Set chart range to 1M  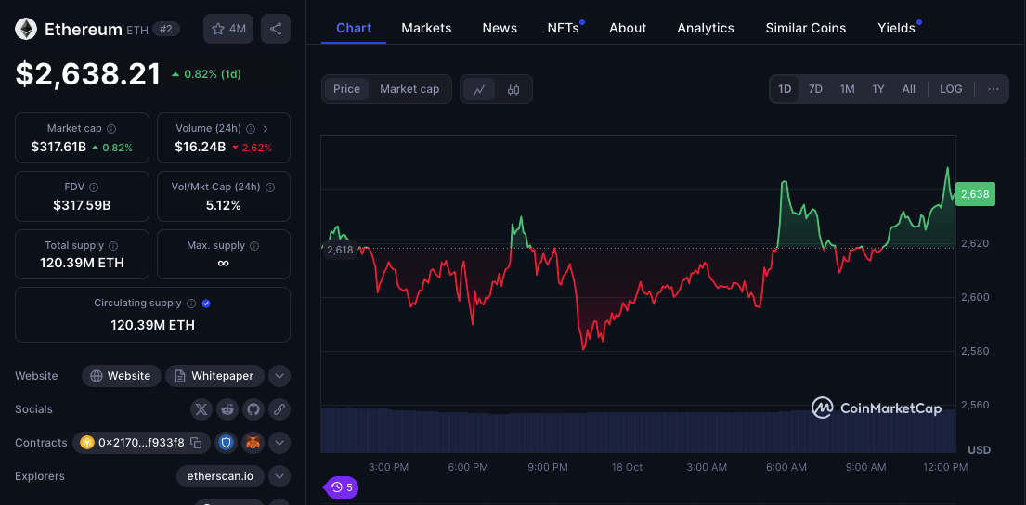848,89
